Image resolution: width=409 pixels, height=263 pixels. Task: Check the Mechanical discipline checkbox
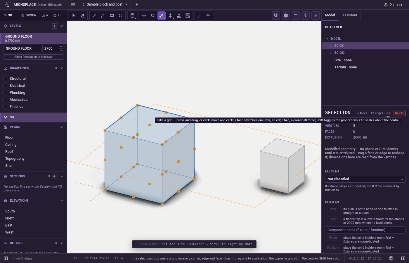[5, 99]
